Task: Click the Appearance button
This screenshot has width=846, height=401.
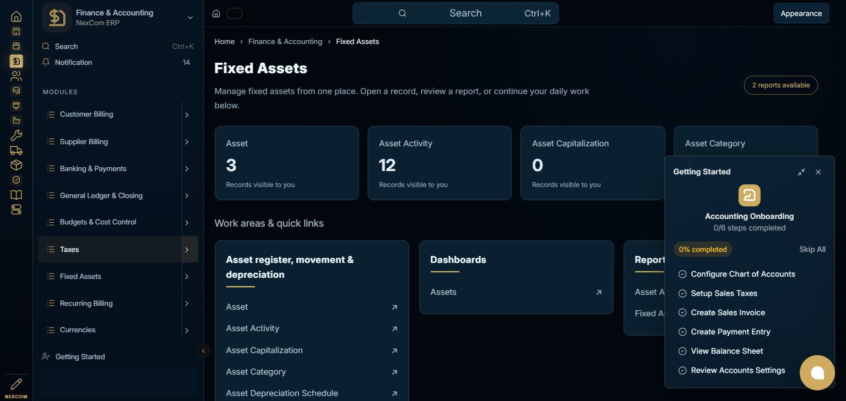Action: pos(801,13)
